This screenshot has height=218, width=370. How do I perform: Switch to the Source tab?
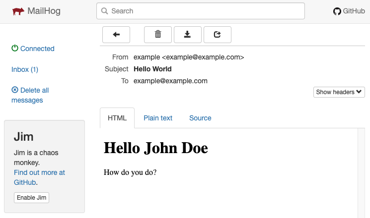[x=200, y=118]
